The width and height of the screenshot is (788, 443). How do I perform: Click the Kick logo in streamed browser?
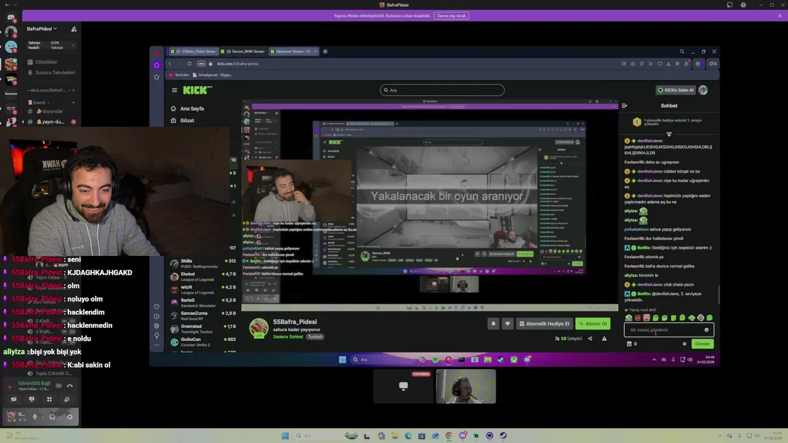coord(197,90)
